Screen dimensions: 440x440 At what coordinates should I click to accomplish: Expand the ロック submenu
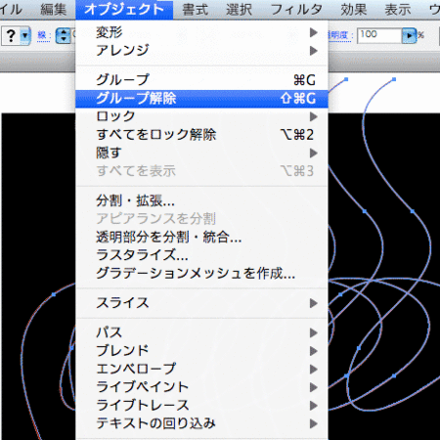201,116
